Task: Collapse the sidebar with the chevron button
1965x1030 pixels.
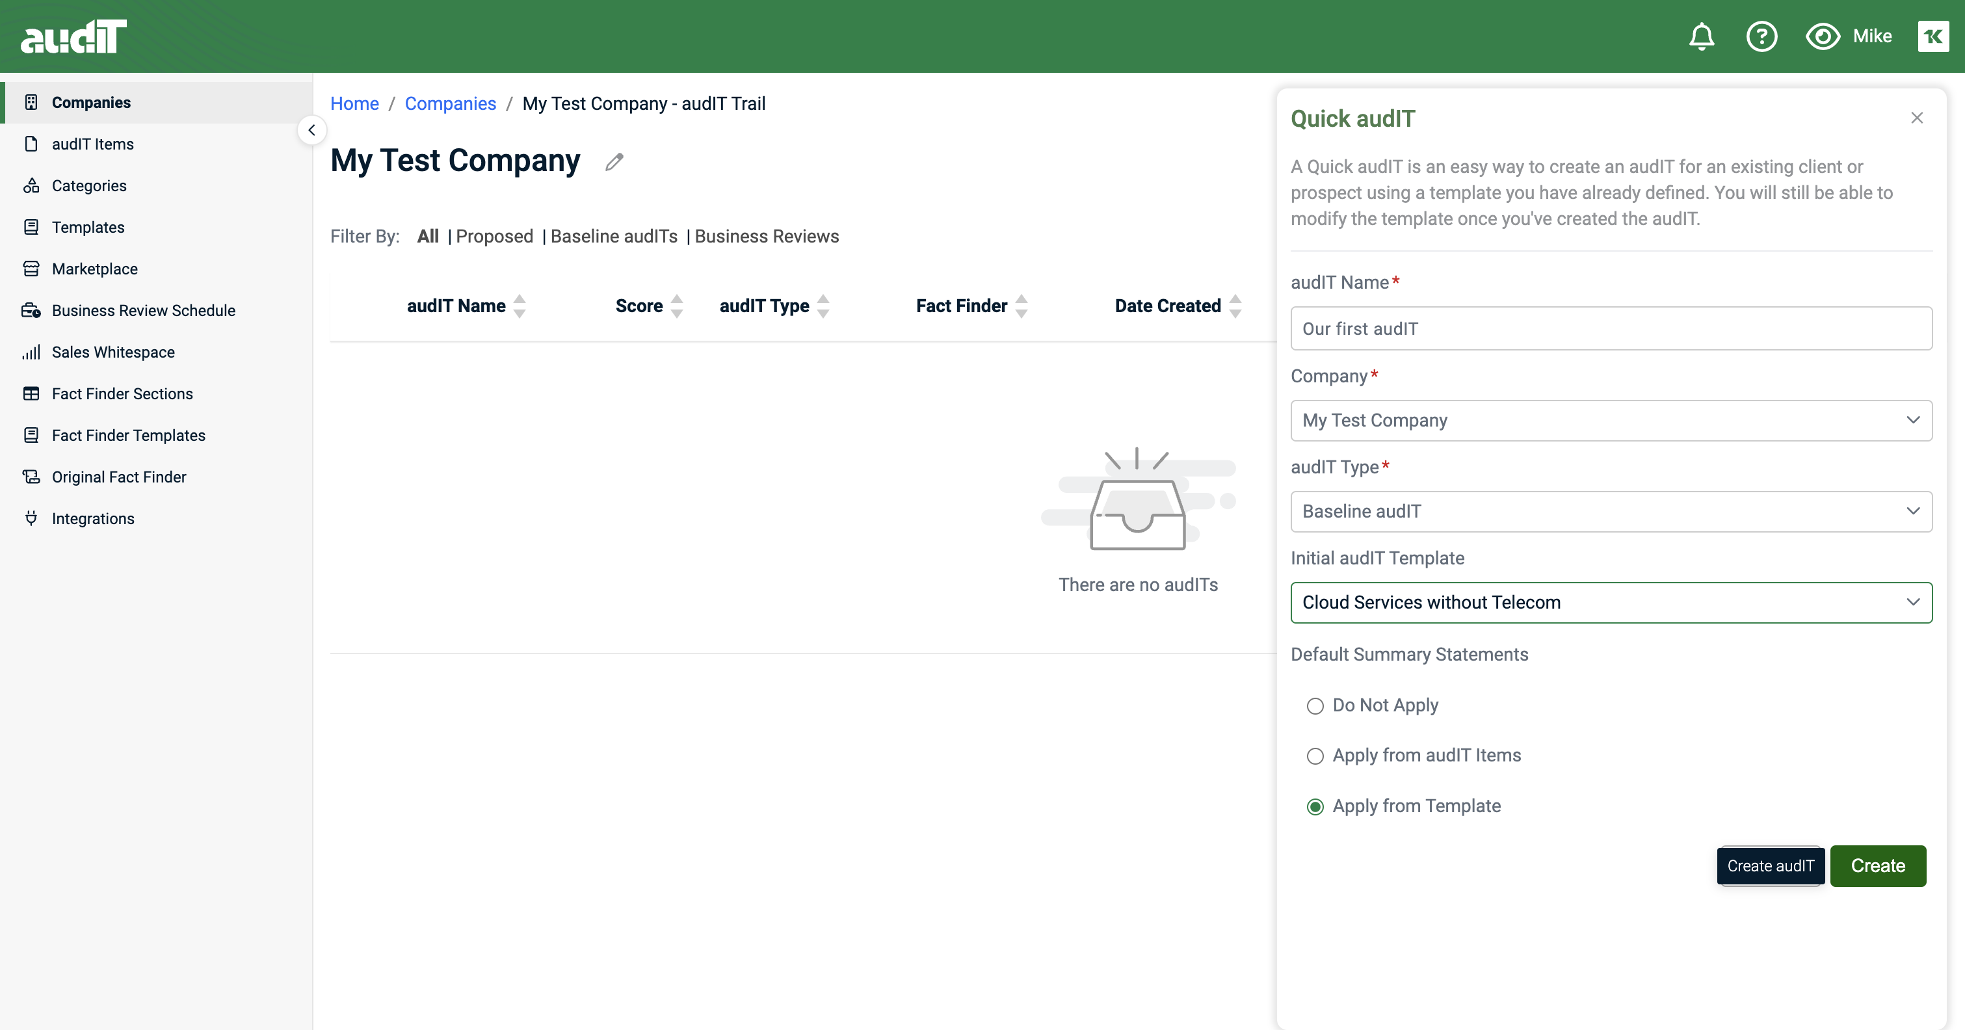Action: [311, 131]
